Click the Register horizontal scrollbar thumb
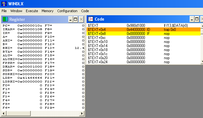 [x=18, y=113]
